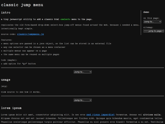Click the 'a tiny javascript utility' bold sentence

click(47, 19)
